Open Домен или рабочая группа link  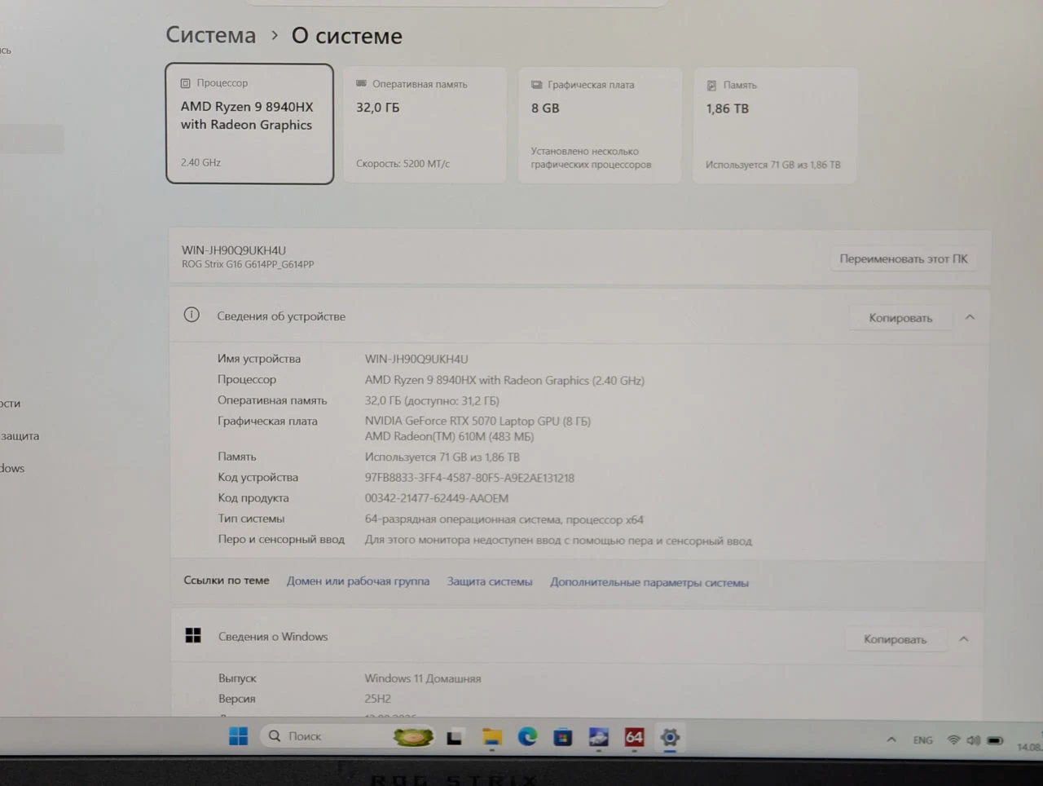click(x=358, y=581)
